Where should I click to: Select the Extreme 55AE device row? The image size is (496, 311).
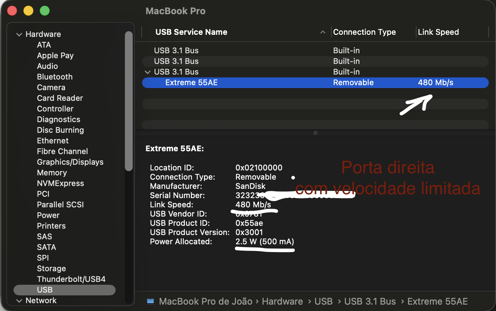(x=315, y=83)
